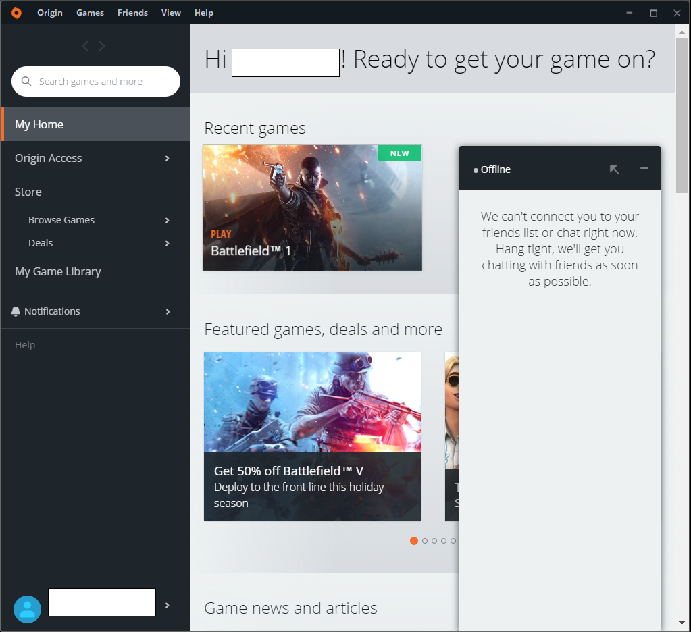
Task: Click the vertical scrollbar thumb
Action: tap(682, 116)
